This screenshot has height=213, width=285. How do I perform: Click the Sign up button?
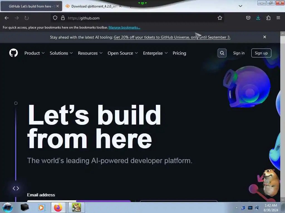261,53
